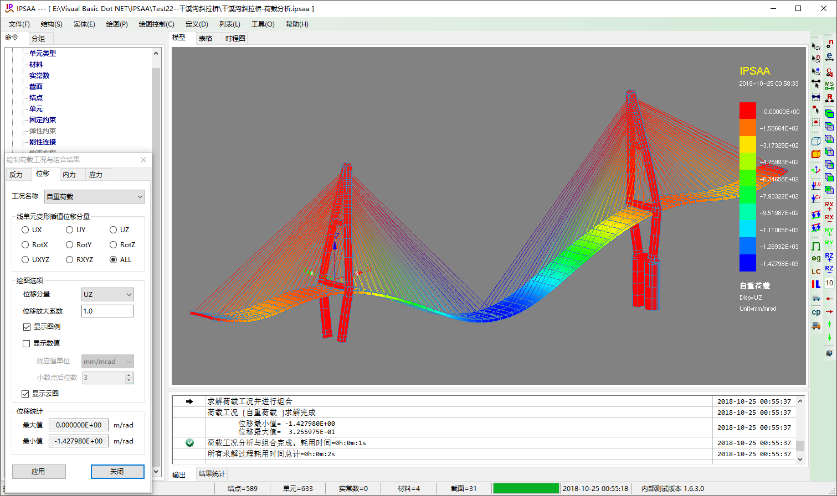Click the RX+ rotate icon
This screenshot has height=496, width=837.
click(829, 206)
